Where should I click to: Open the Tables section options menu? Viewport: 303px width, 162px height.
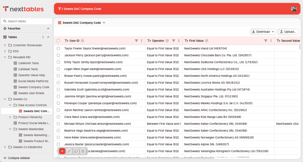[x=43, y=37]
